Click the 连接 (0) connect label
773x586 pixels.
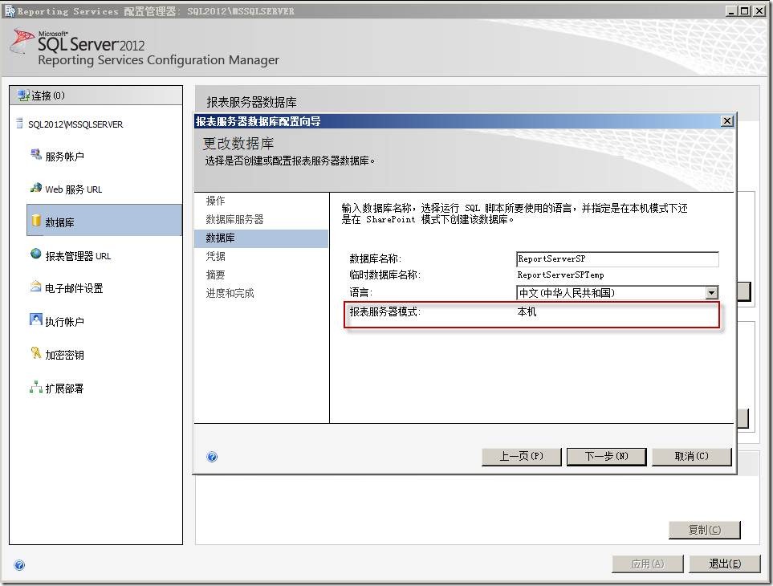pyautogui.click(x=48, y=96)
